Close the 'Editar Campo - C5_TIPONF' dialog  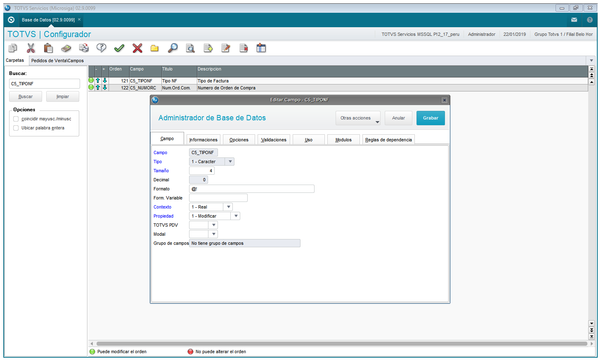(x=445, y=100)
